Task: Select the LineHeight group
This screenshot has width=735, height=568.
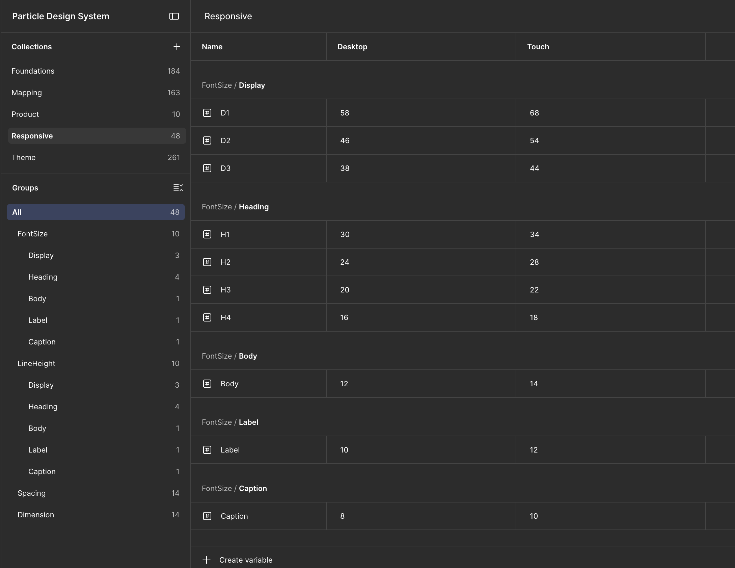Action: [96, 363]
